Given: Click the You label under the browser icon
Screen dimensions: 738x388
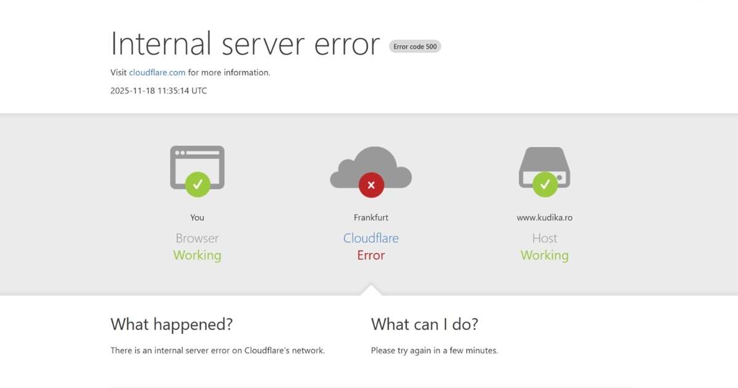Looking at the screenshot, I should pyautogui.click(x=197, y=217).
